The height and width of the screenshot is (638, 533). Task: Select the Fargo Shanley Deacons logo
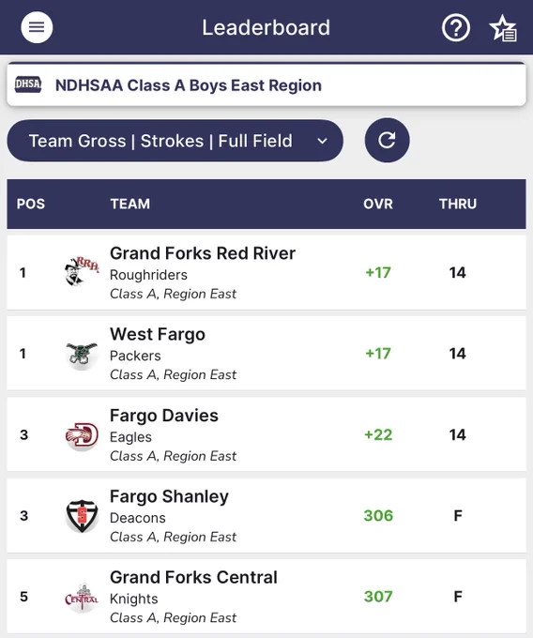click(x=82, y=516)
